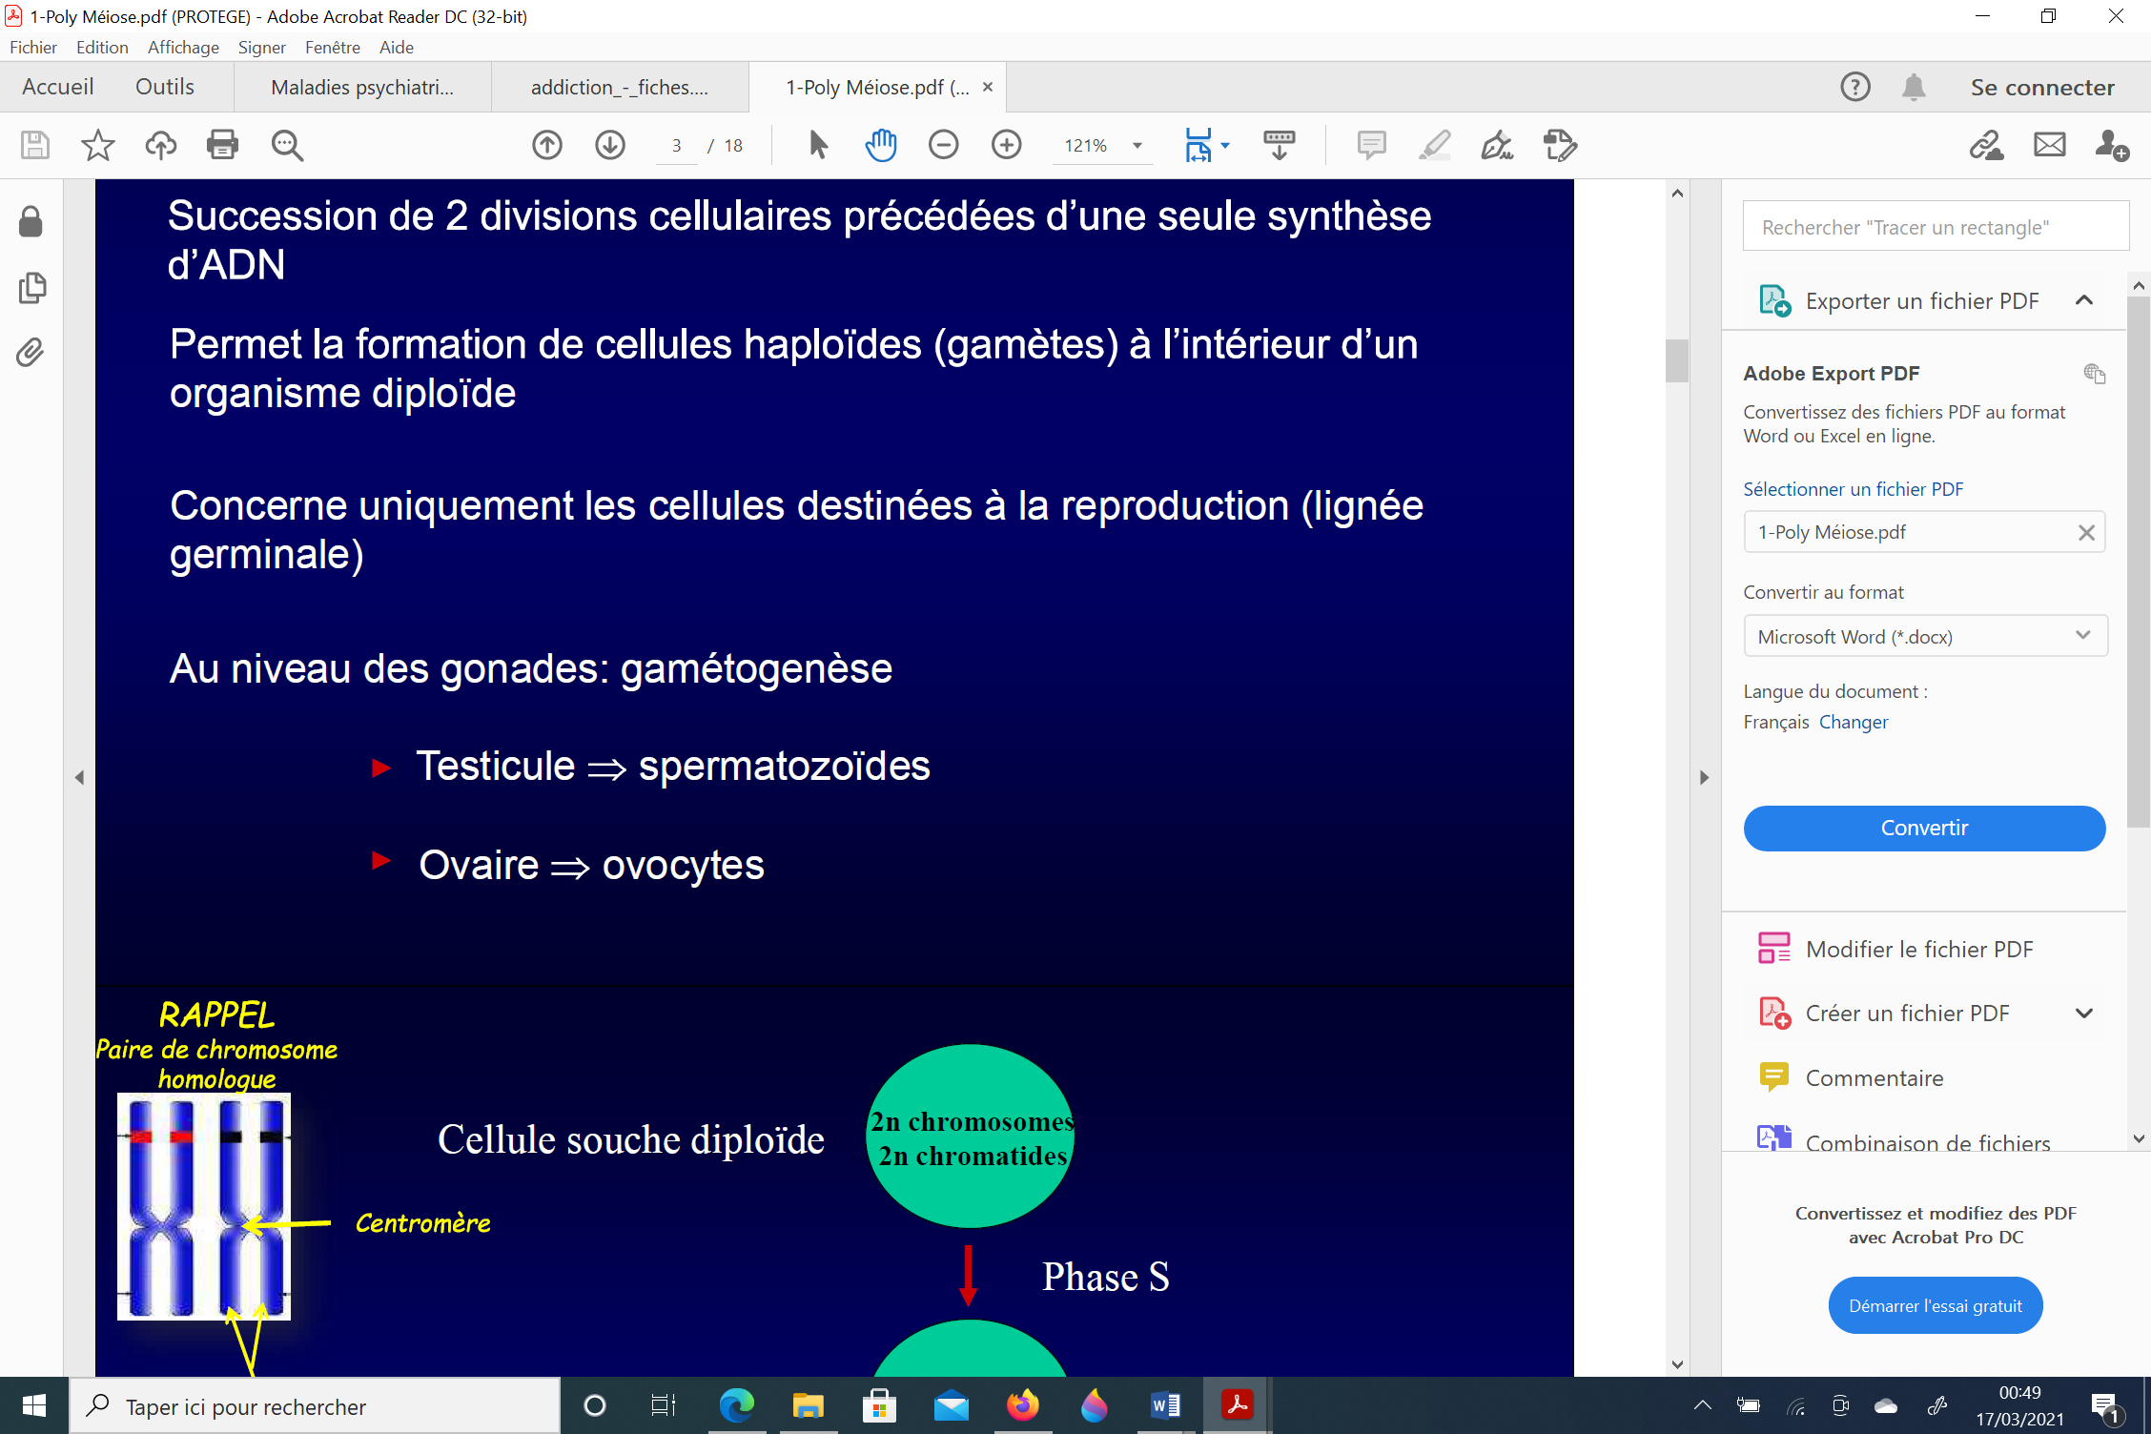Click the print file icon

click(222, 145)
